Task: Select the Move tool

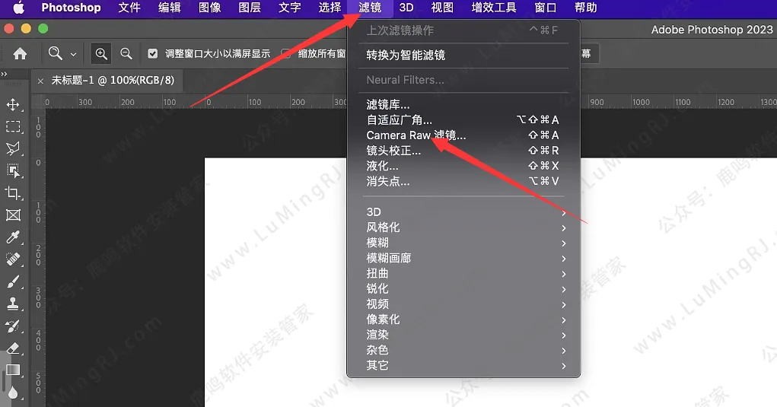Action: [x=13, y=104]
